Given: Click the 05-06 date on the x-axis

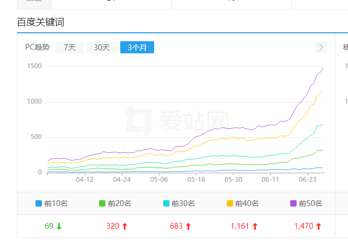Looking at the screenshot, I should 159,180.
